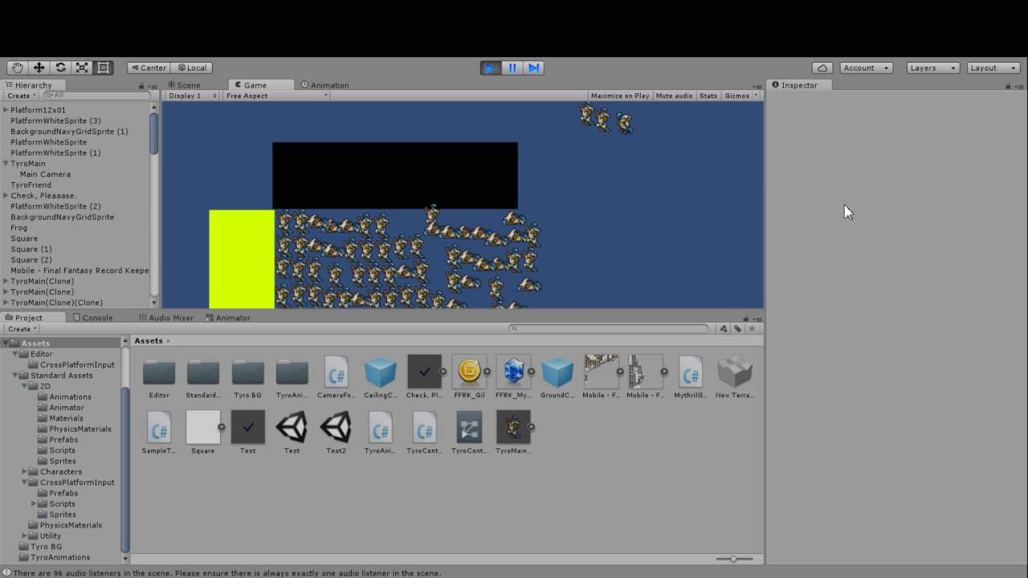Open the Animator tab

click(x=228, y=318)
